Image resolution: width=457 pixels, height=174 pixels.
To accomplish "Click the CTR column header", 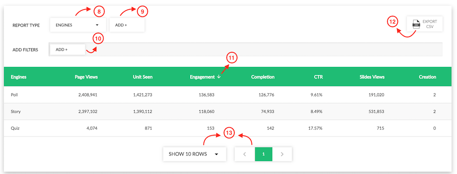I will pos(319,77).
